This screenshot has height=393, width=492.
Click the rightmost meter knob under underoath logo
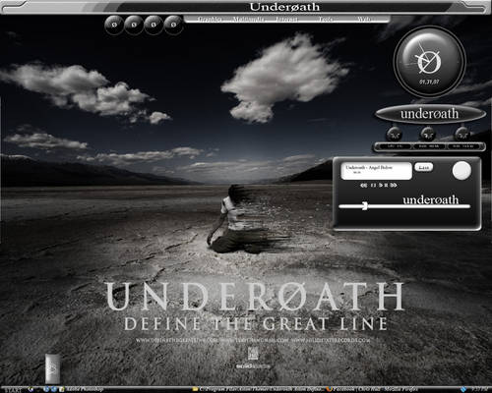[x=462, y=134]
